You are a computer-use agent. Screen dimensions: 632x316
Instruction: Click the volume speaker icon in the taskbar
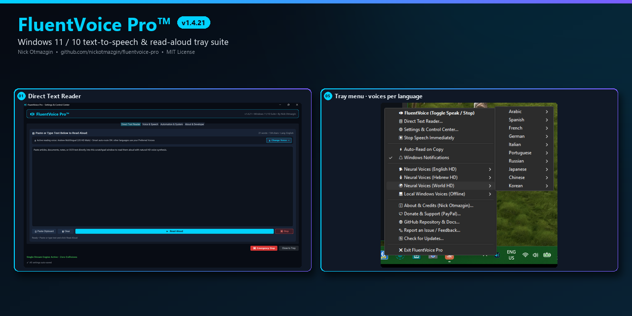point(535,255)
